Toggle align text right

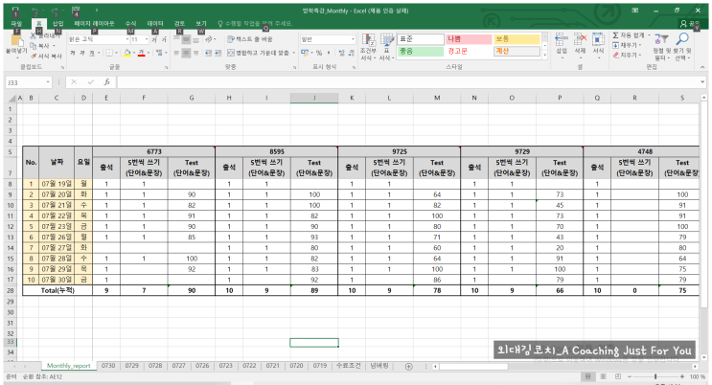point(195,53)
